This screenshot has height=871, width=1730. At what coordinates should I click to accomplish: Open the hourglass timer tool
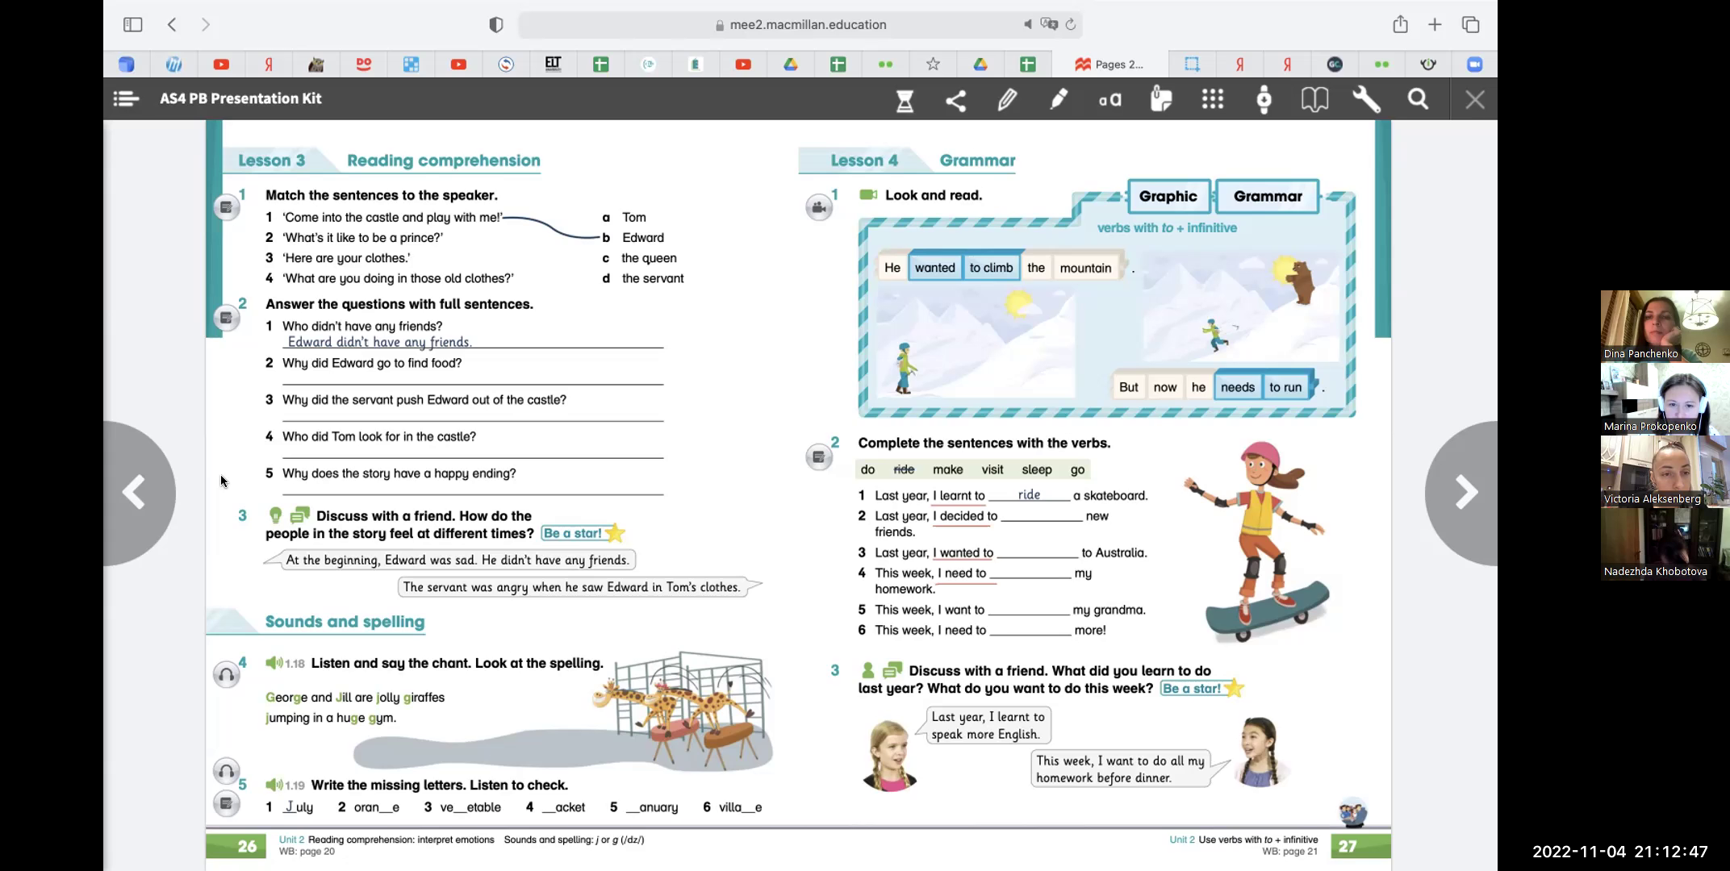click(x=905, y=100)
